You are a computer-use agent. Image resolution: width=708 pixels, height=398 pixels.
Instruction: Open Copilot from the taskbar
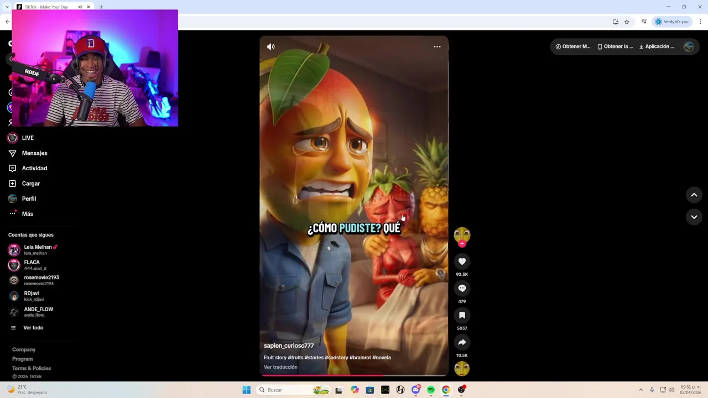(x=355, y=390)
